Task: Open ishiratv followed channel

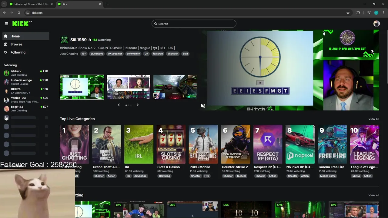Action: pyautogui.click(x=26, y=73)
